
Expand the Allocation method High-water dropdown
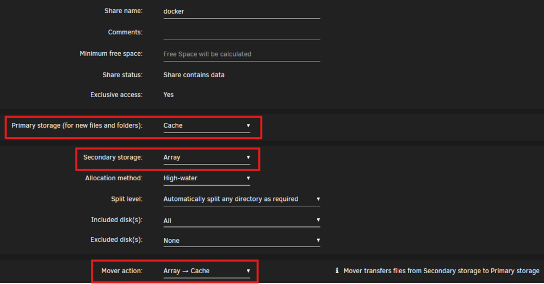[207, 178]
